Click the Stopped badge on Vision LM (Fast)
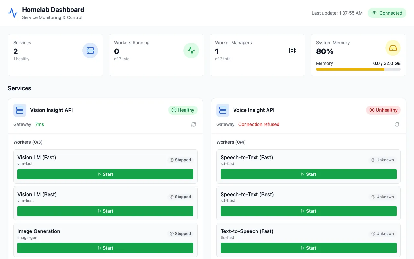Image resolution: width=414 pixels, height=259 pixels. point(180,160)
